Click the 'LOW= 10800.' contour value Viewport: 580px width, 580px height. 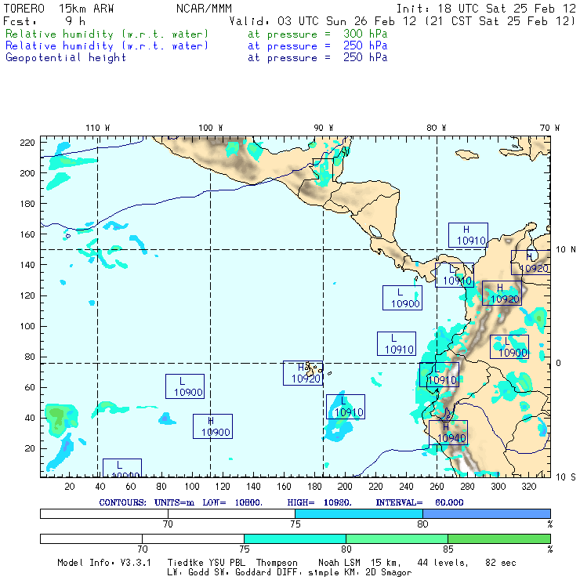tap(232, 502)
